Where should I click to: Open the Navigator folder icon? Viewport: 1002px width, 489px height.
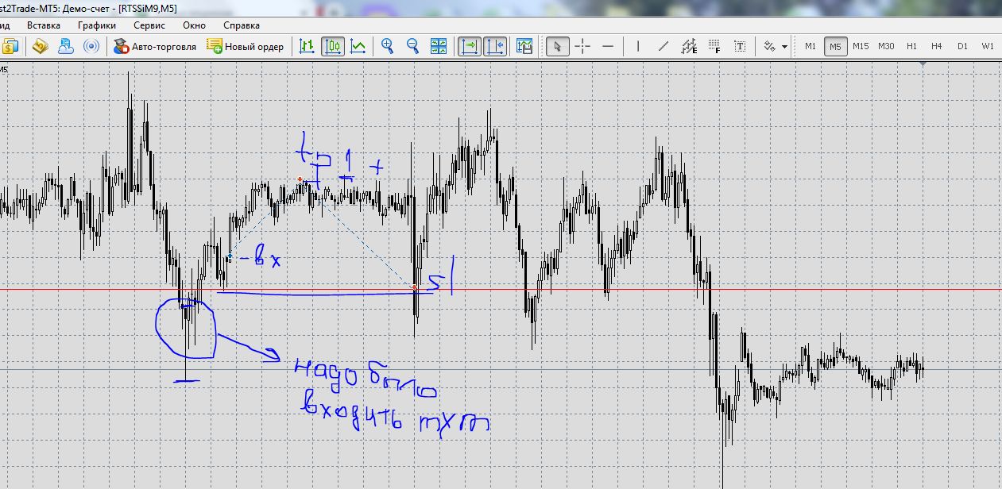point(41,46)
